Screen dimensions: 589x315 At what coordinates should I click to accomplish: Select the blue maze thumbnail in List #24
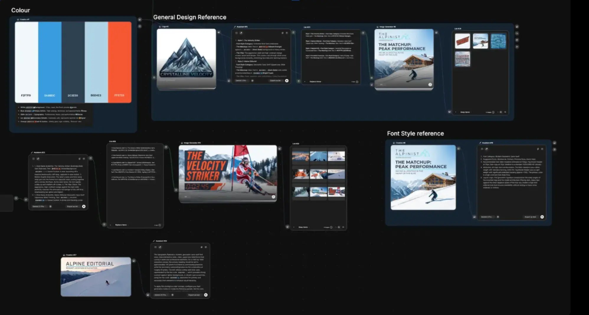[x=498, y=41]
